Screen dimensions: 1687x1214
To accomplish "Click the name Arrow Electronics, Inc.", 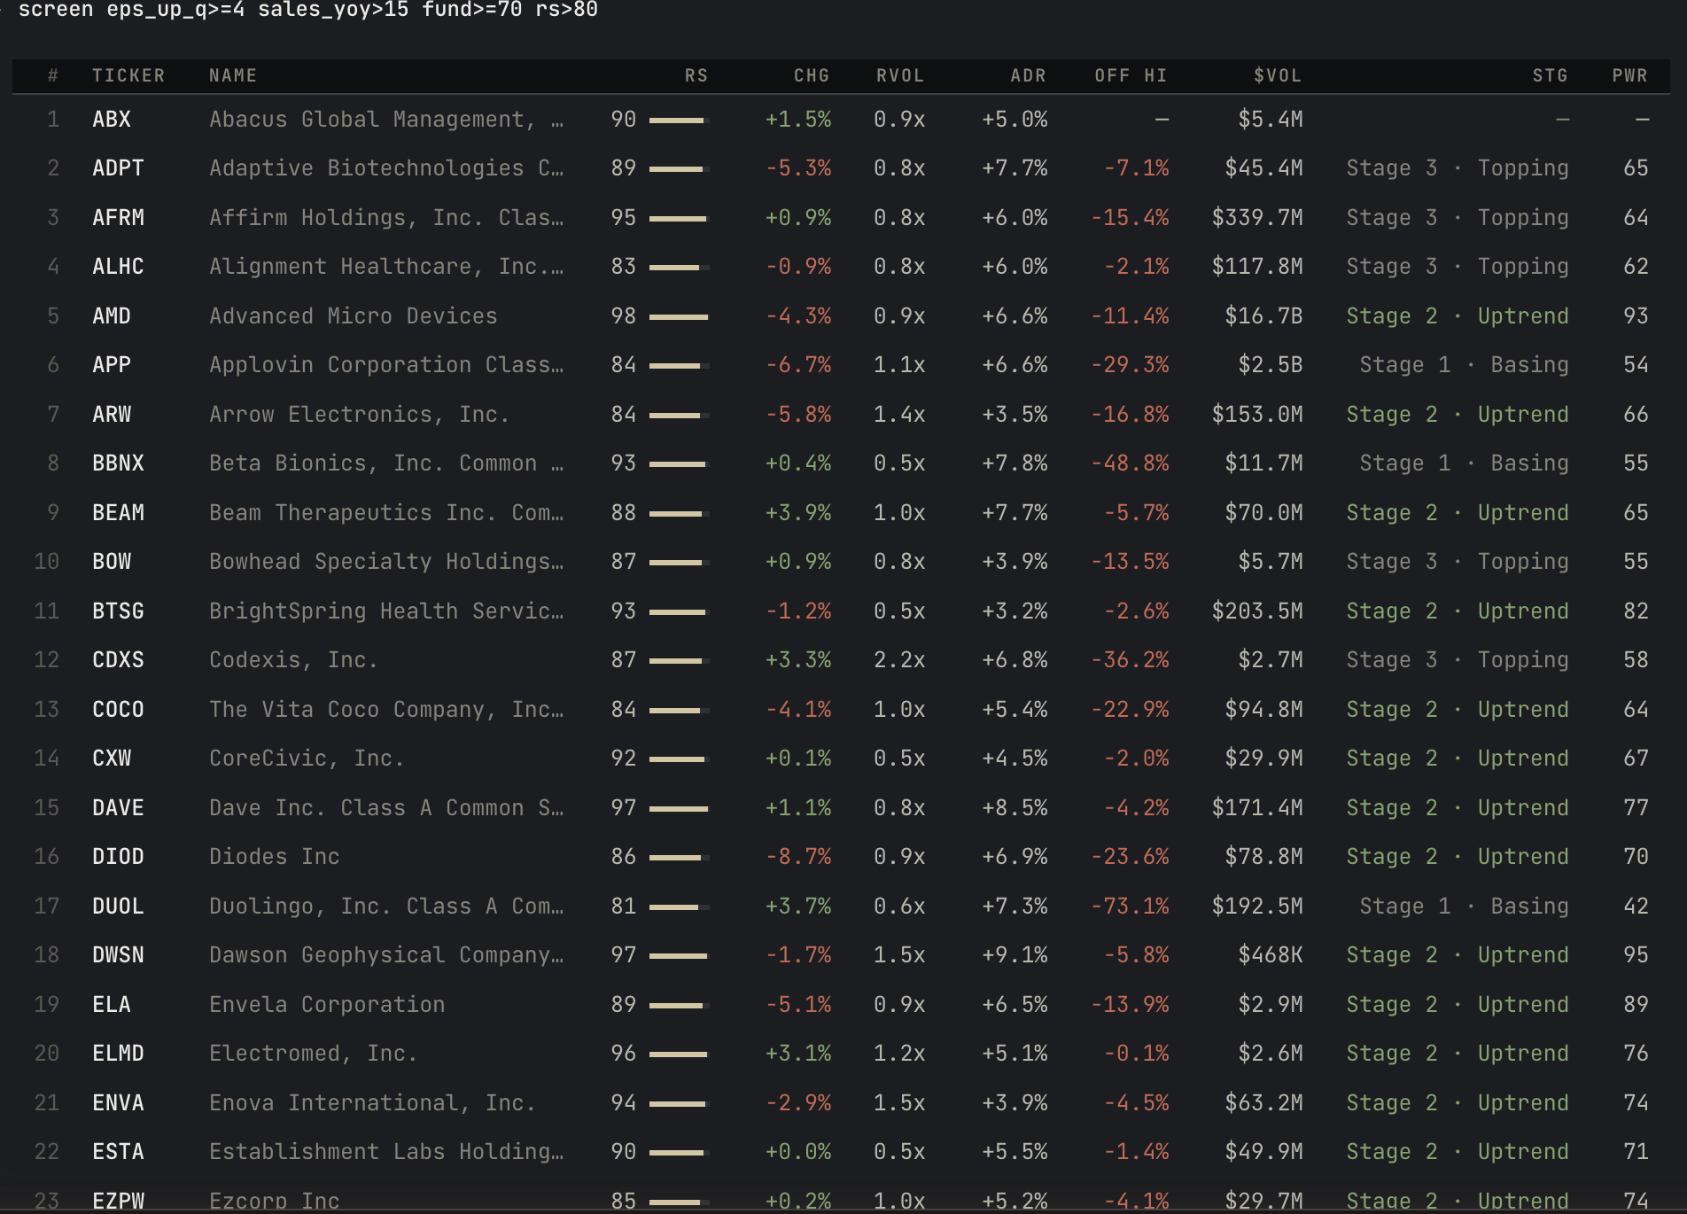I will click(360, 415).
